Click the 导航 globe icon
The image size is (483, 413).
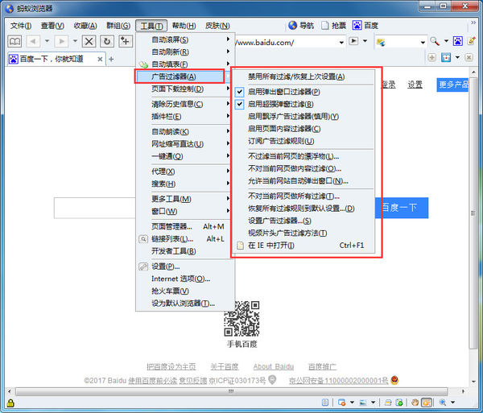292,25
